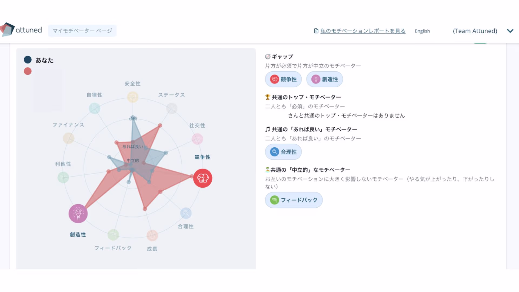The image size is (519, 292).
Task: Expand the 創造性 gap badge details
Action: coord(324,79)
